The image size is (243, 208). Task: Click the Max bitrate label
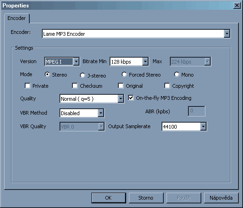157,61
